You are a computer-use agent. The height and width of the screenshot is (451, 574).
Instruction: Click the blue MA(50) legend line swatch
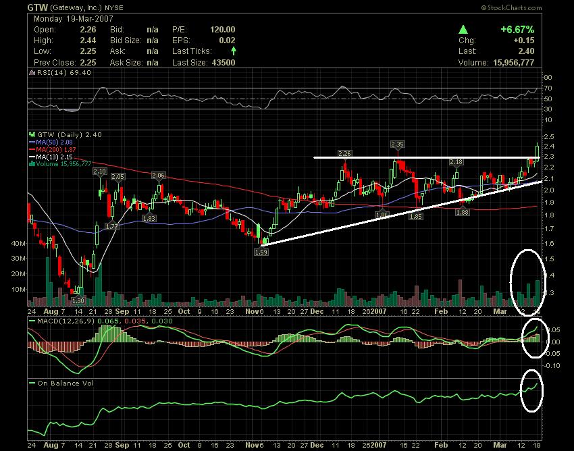[32, 142]
